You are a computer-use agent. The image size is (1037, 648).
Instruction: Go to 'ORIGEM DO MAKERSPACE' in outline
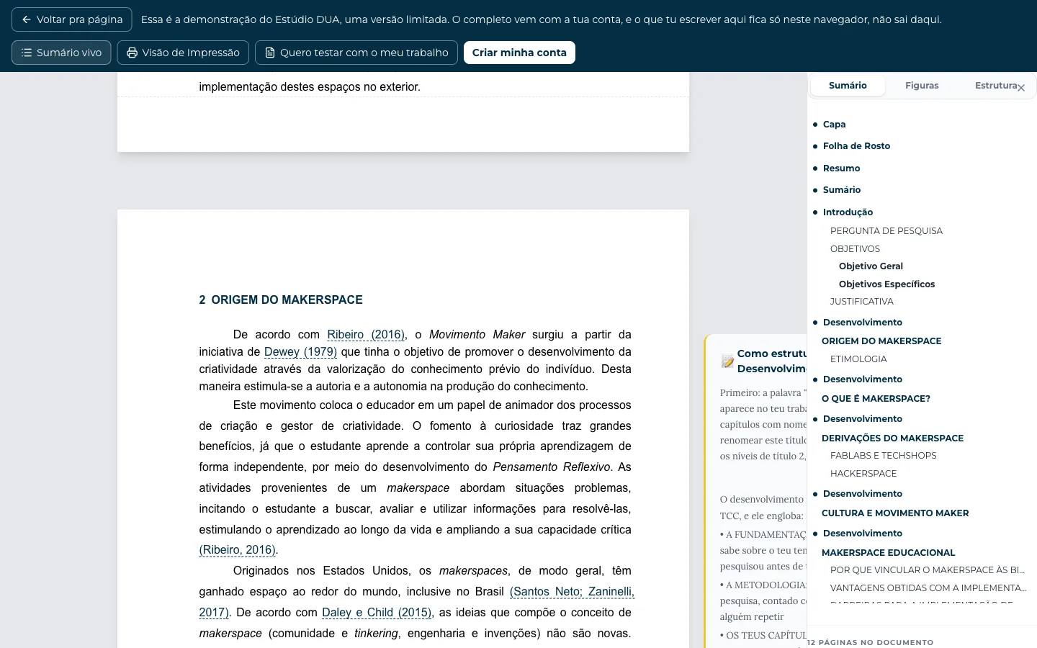(881, 341)
